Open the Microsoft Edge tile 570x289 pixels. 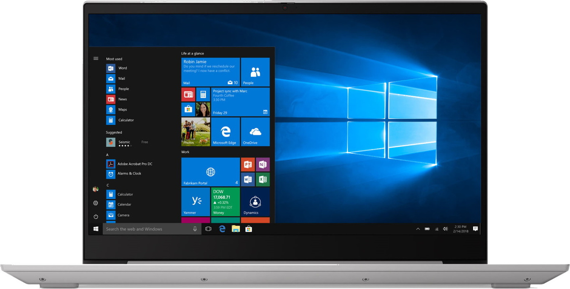(225, 132)
